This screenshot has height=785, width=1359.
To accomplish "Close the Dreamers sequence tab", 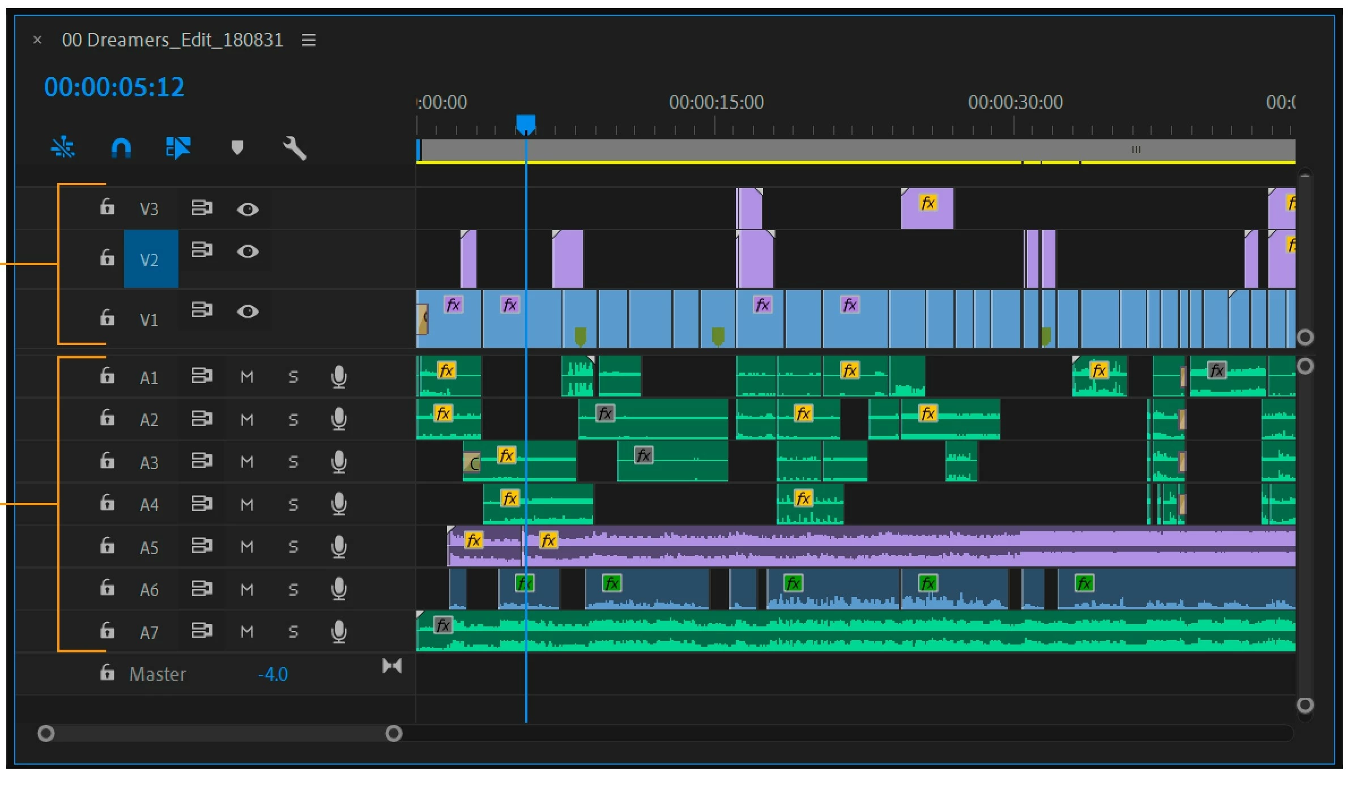I will pyautogui.click(x=37, y=40).
